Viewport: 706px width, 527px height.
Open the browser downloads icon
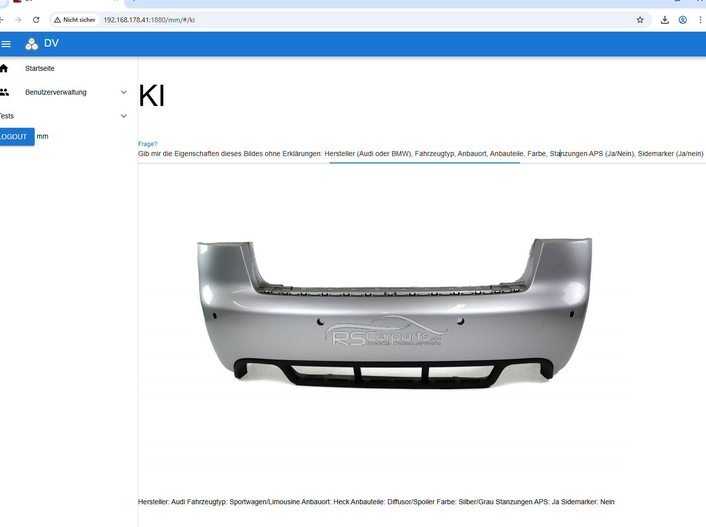coord(665,20)
